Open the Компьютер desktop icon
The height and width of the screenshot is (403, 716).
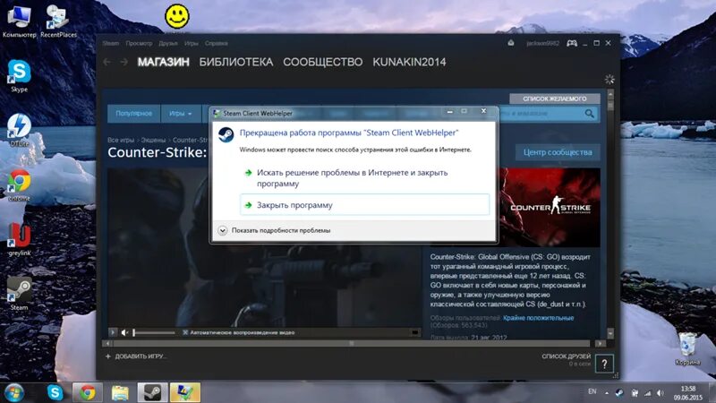19,21
